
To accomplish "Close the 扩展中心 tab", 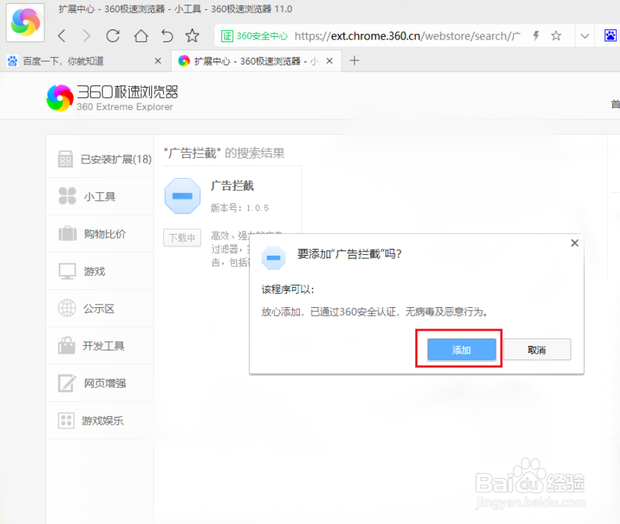I will tap(329, 61).
